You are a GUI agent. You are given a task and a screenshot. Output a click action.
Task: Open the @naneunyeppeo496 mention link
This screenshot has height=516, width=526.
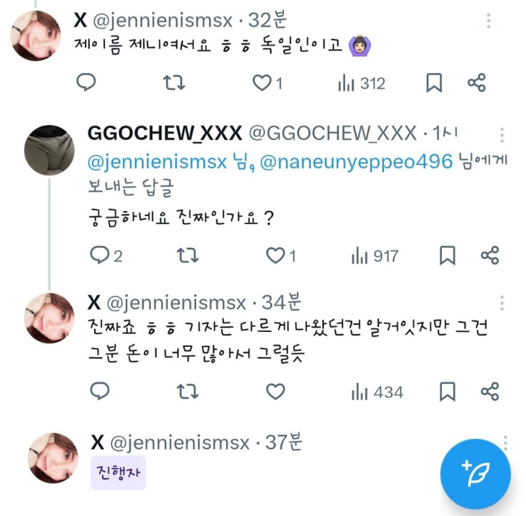[356, 162]
